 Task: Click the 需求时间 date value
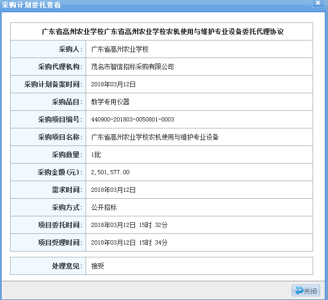(x=113, y=190)
